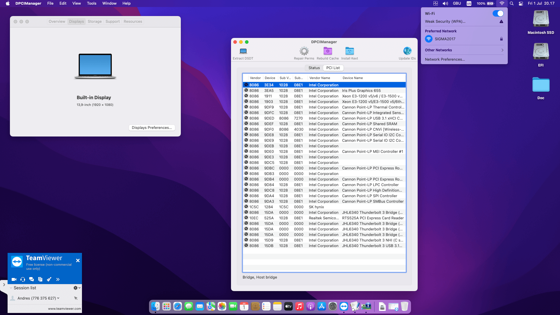Open the TeamViewer file box icon
Image resolution: width=560 pixels, height=315 pixels.
point(40,279)
